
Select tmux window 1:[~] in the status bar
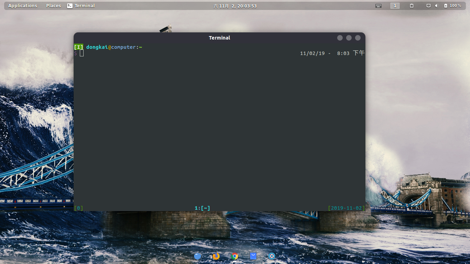coord(202,208)
